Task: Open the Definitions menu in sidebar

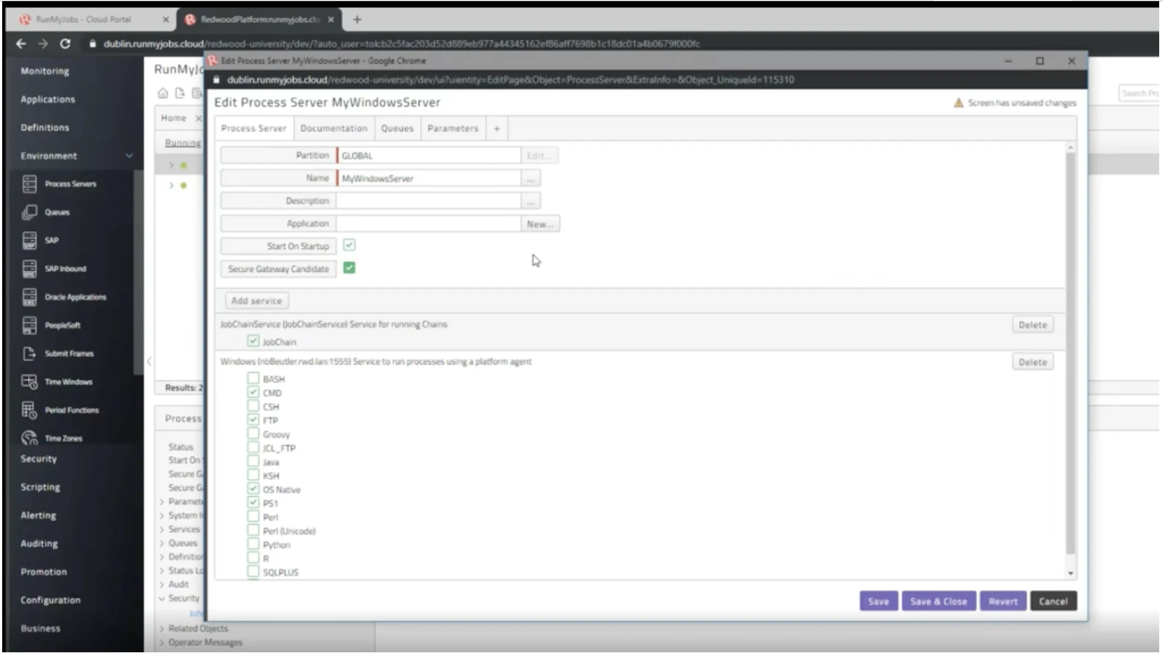Action: 45,127
